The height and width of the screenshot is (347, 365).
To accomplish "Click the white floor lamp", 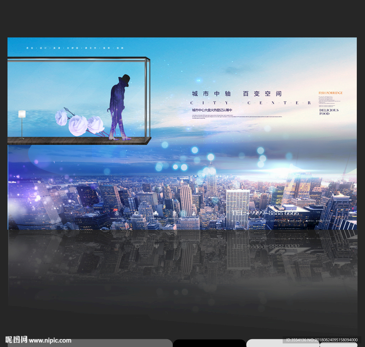I will click(22, 125).
